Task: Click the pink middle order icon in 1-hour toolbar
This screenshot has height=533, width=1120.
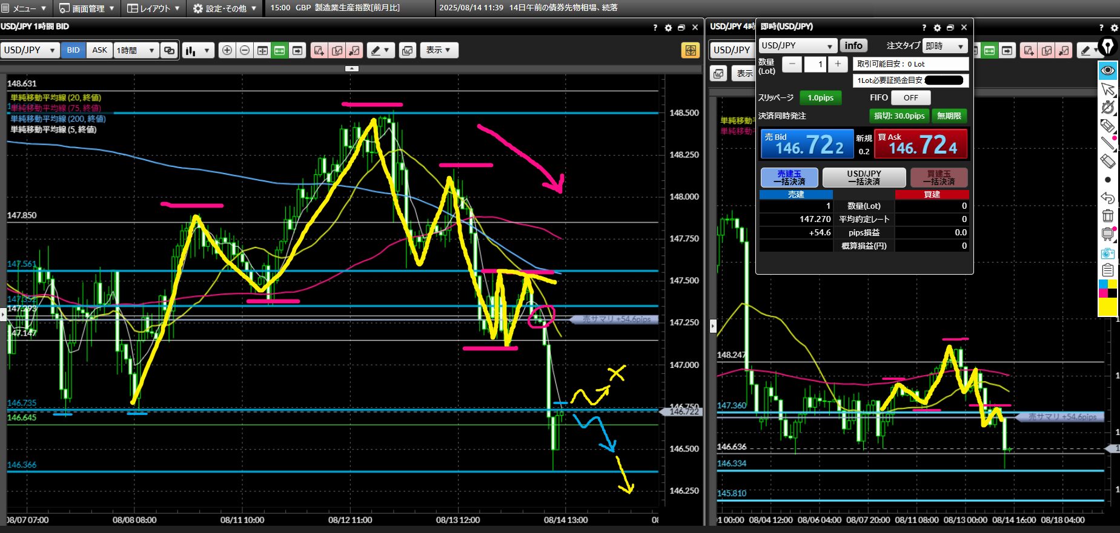Action: tap(337, 50)
